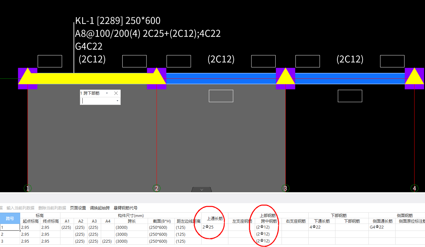Viewport: 425px width, 247px height.
Task: Click row 3 A4 cell (225)
Action: click(x=108, y=241)
